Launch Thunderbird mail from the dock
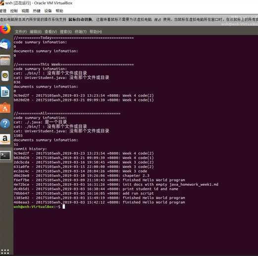This screenshot has width=258, height=256. pos(5,44)
